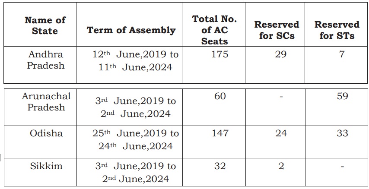The height and width of the screenshot is (189, 369).
Task: Select the 'Reserved for SCs' column header
Action: [277, 30]
